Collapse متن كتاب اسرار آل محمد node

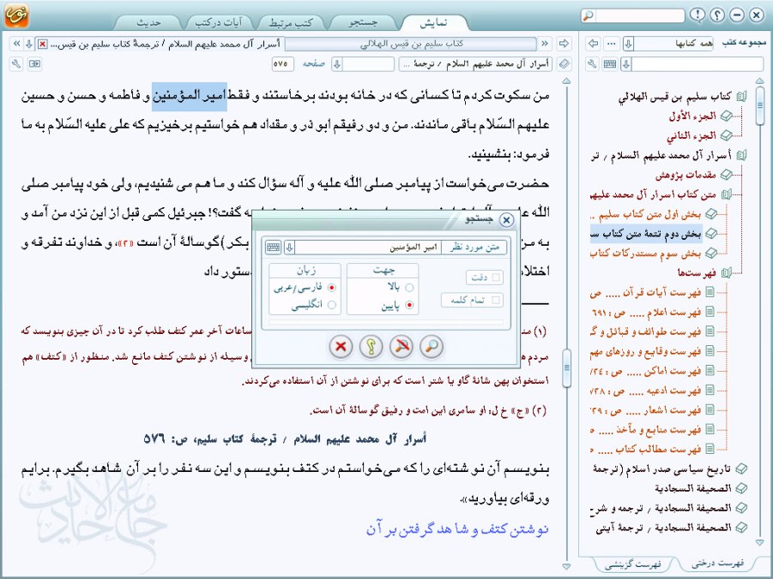[726, 195]
